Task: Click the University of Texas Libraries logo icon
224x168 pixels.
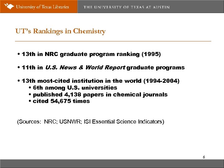Action: (9, 7)
